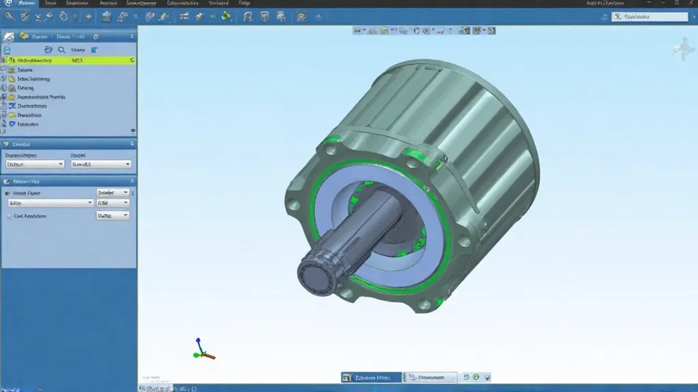
Task: Select the highlighted green row in the tree
Action: 69,60
